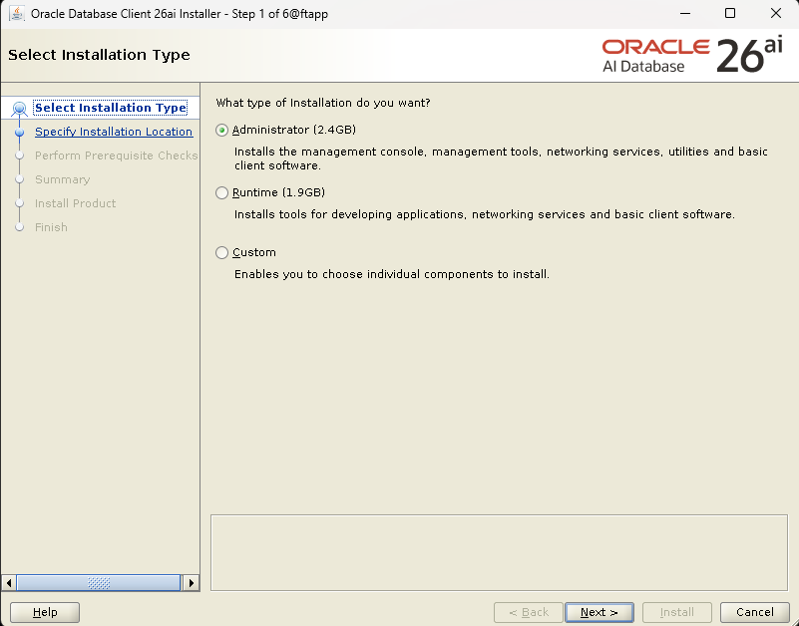
Task: Click the Next button
Action: (x=599, y=612)
